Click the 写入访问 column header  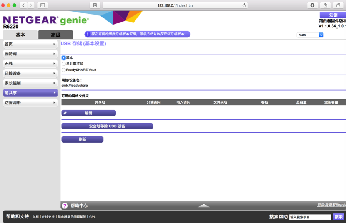[x=183, y=102]
